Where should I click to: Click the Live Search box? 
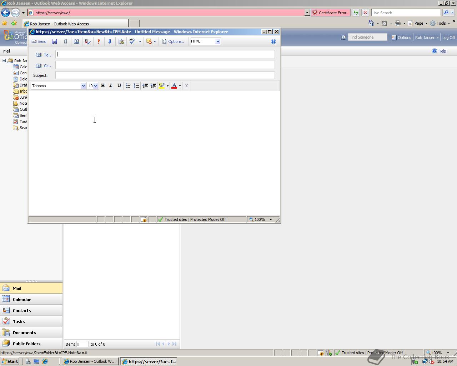(406, 13)
